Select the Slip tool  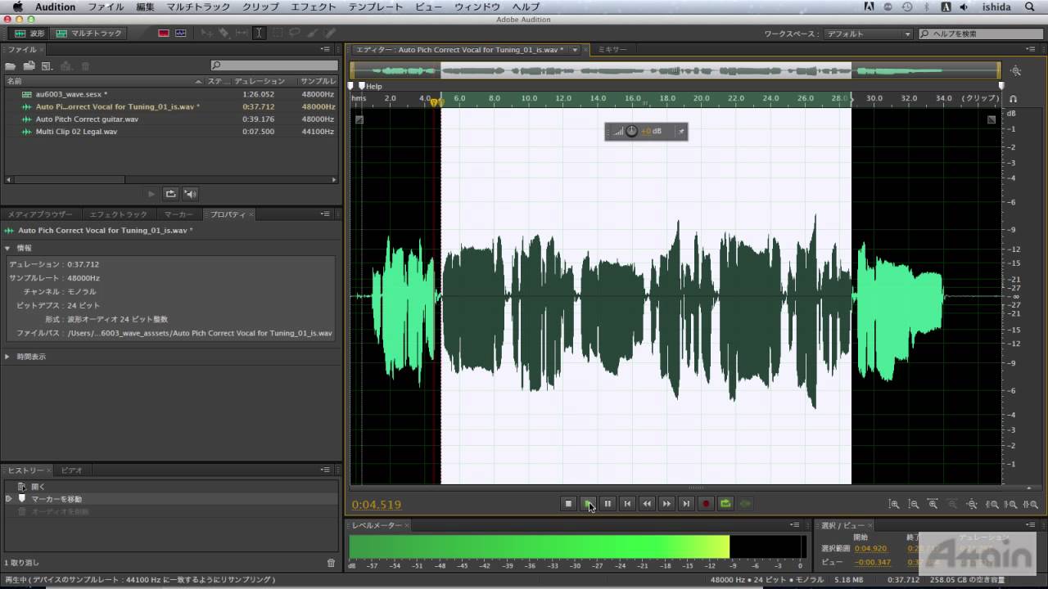coord(242,34)
